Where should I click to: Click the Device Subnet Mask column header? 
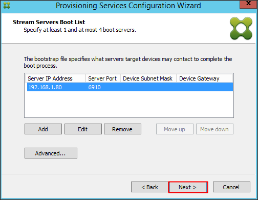148,78
